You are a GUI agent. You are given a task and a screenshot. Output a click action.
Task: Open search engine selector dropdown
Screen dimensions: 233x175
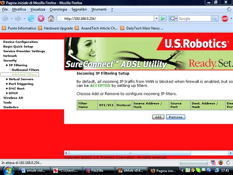pos(176,19)
